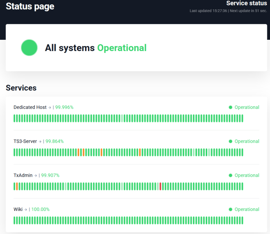Open the TS3-Server service link
This screenshot has width=270, height=234.
(x=25, y=141)
